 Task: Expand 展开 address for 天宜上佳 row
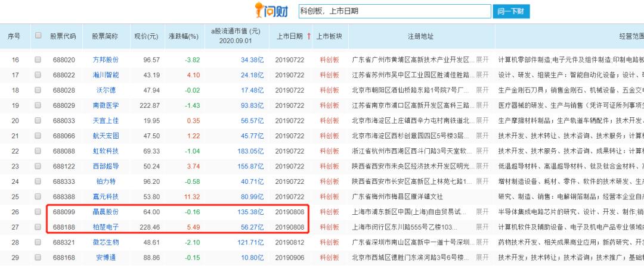click(482, 121)
